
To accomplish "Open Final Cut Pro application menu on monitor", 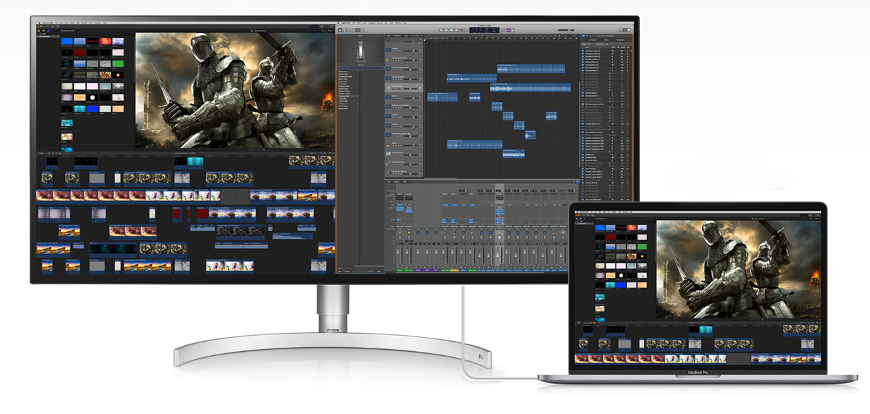I will click(48, 23).
